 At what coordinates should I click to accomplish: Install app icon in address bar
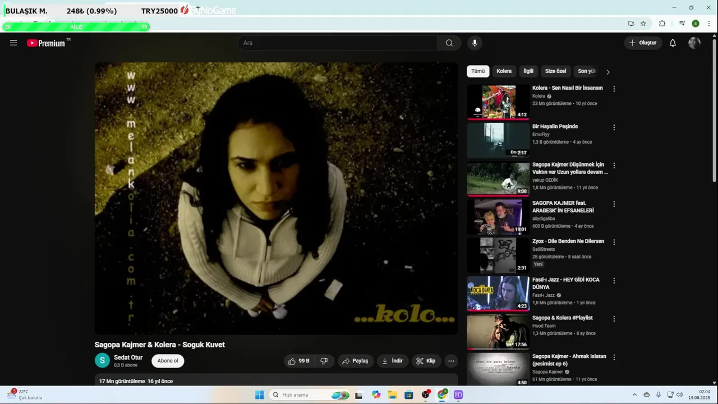coord(631,24)
